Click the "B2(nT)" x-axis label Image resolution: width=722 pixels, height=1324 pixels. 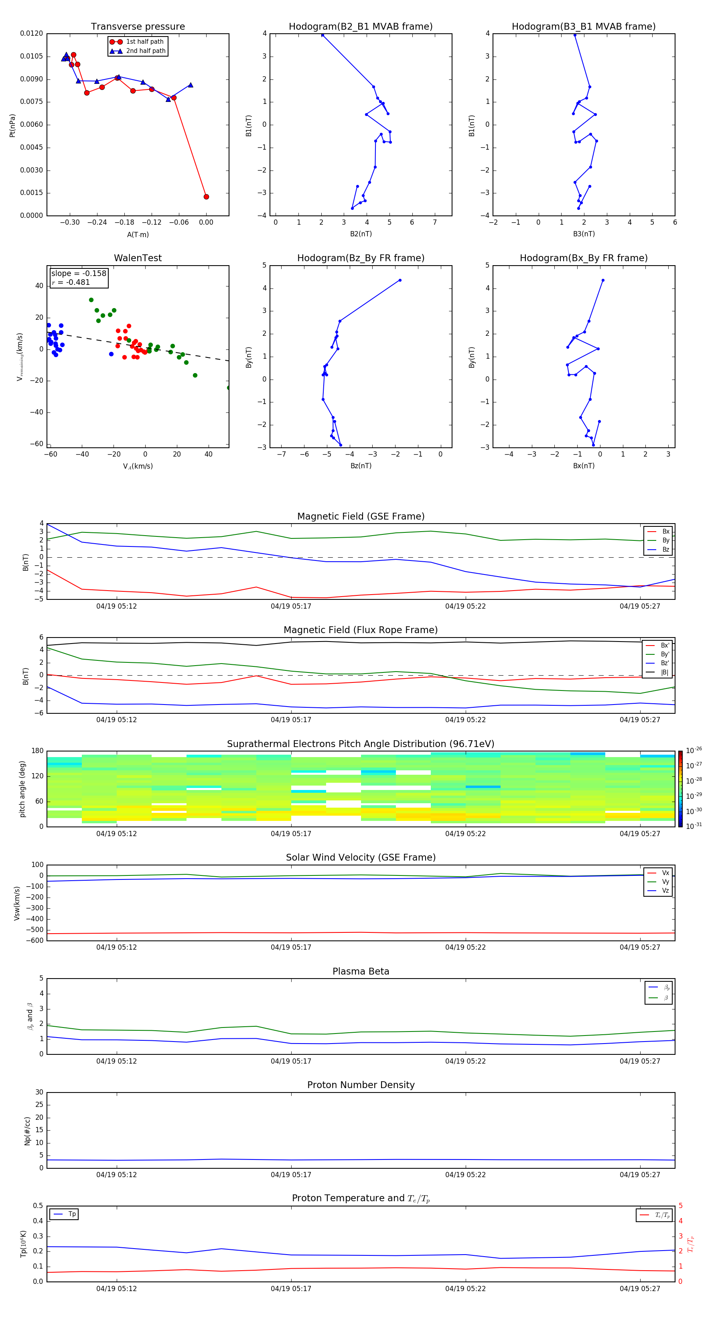[361, 234]
